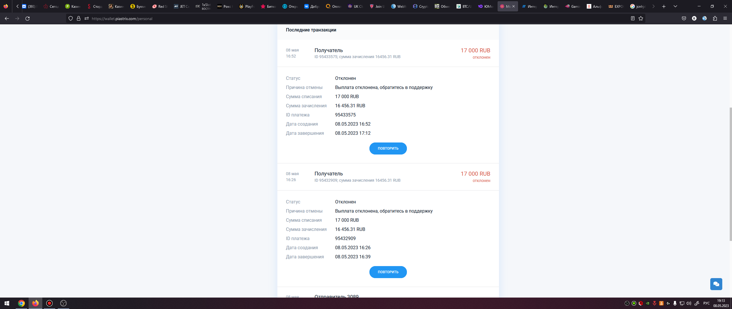Open Chrome from the Windows taskbar
Screen dimensions: 732x309
[21, 303]
